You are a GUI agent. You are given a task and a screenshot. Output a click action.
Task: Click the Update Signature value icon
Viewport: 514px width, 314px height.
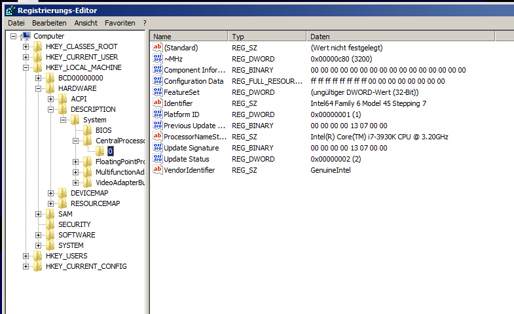pos(158,148)
